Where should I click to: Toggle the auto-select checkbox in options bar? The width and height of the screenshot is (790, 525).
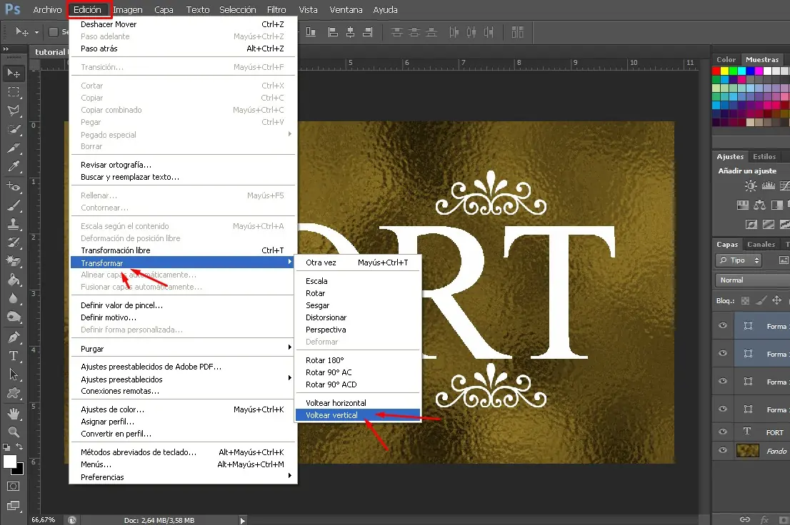54,32
